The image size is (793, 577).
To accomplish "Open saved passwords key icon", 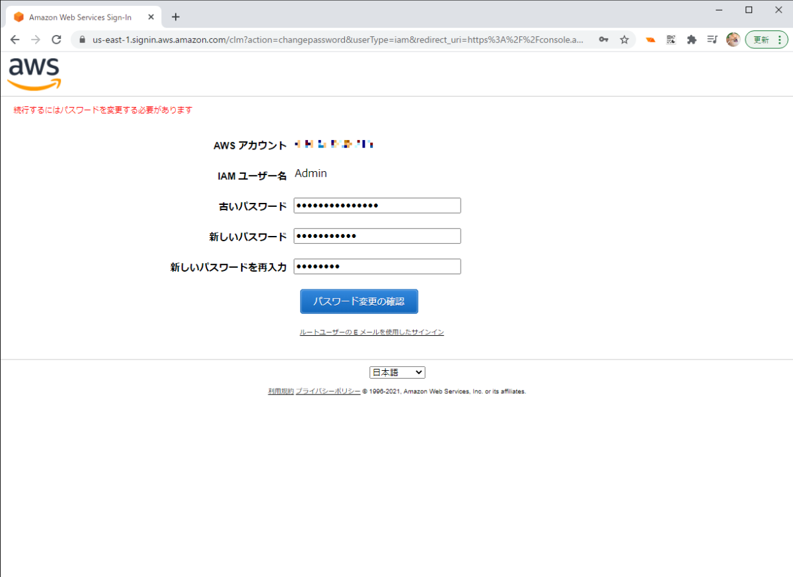I will pyautogui.click(x=603, y=40).
